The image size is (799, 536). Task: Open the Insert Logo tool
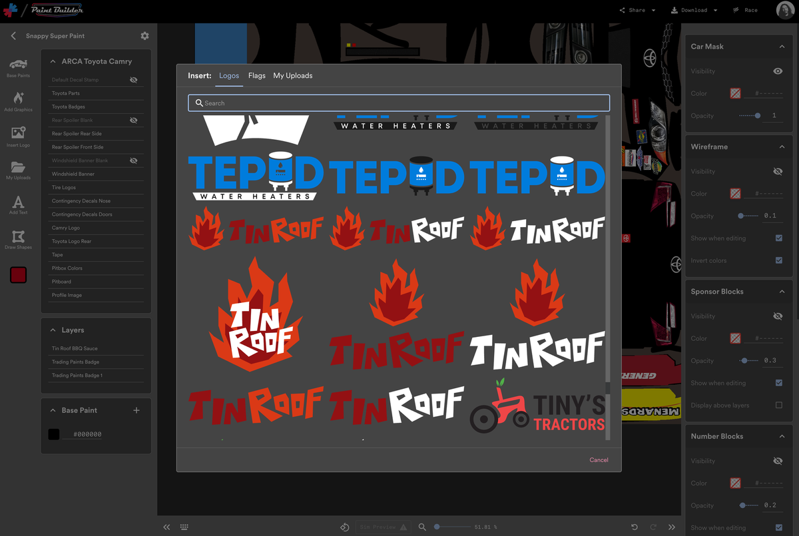point(18,136)
